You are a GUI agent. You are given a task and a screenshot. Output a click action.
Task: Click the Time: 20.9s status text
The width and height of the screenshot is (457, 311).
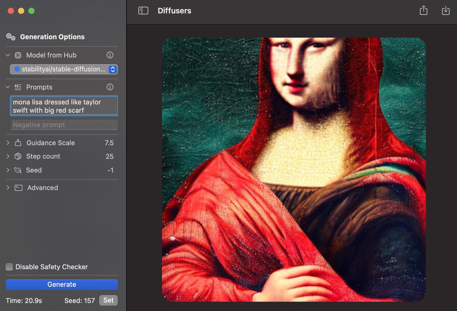[x=24, y=301]
